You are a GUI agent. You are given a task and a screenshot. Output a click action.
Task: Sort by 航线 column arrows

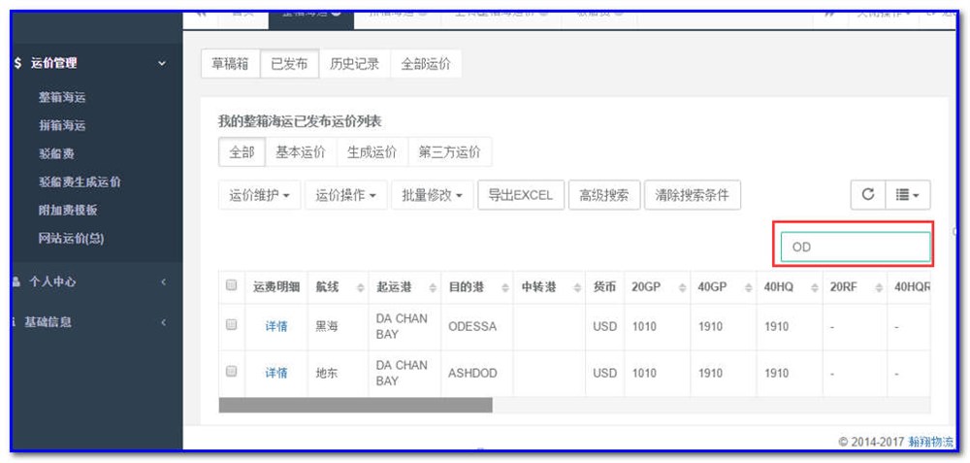pyautogui.click(x=360, y=288)
